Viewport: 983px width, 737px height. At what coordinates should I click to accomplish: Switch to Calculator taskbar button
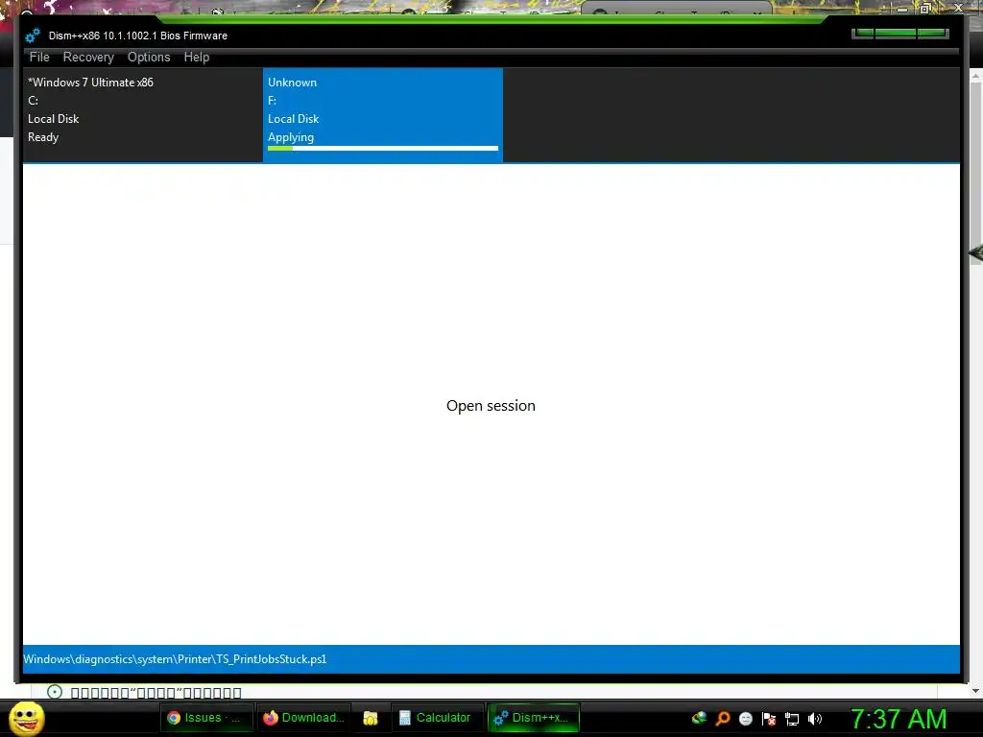click(x=436, y=718)
